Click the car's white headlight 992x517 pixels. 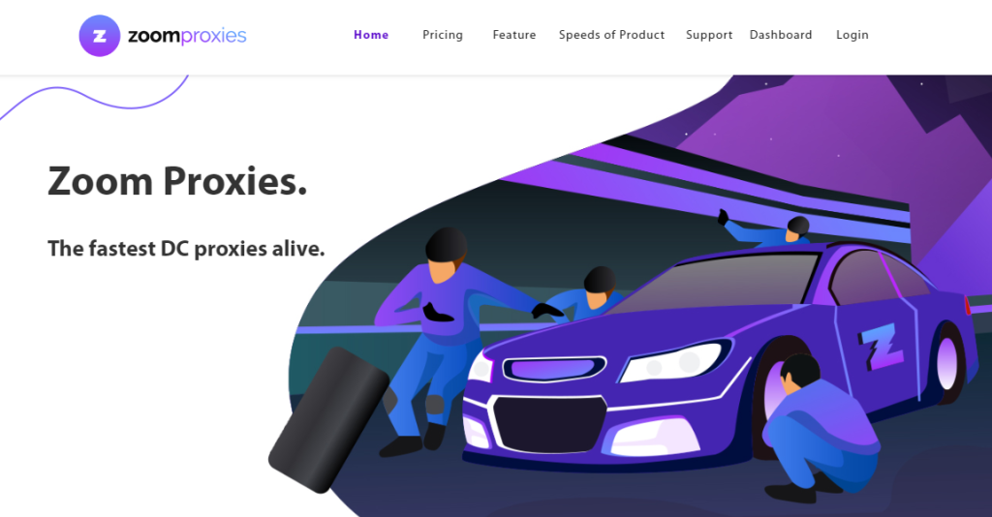(674, 362)
